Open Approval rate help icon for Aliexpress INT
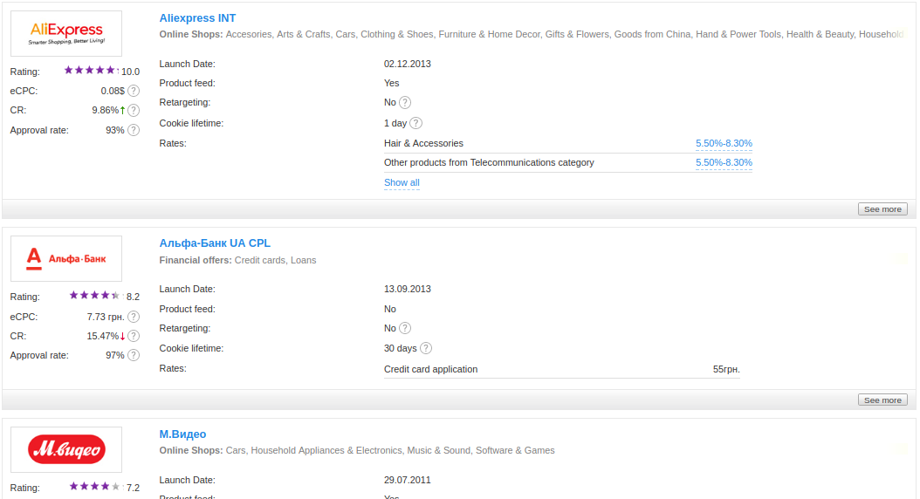Screen dimensions: 920x499 click(x=134, y=130)
